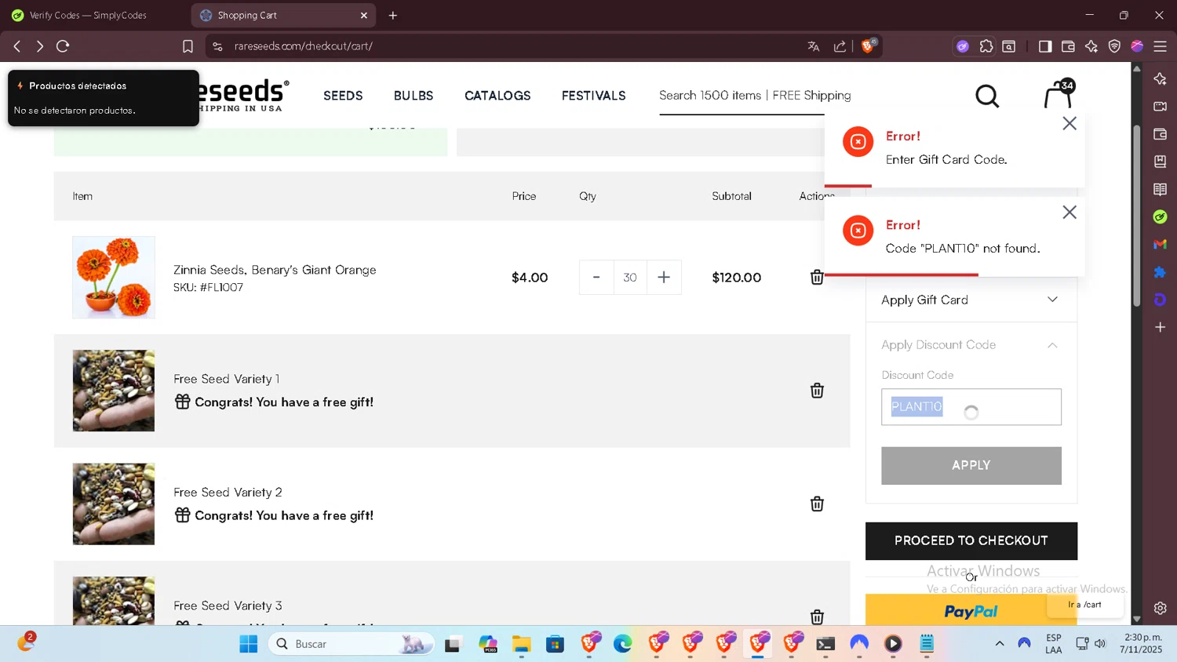Click the browser address bar URL
This screenshot has height=662, width=1177.
303,46
